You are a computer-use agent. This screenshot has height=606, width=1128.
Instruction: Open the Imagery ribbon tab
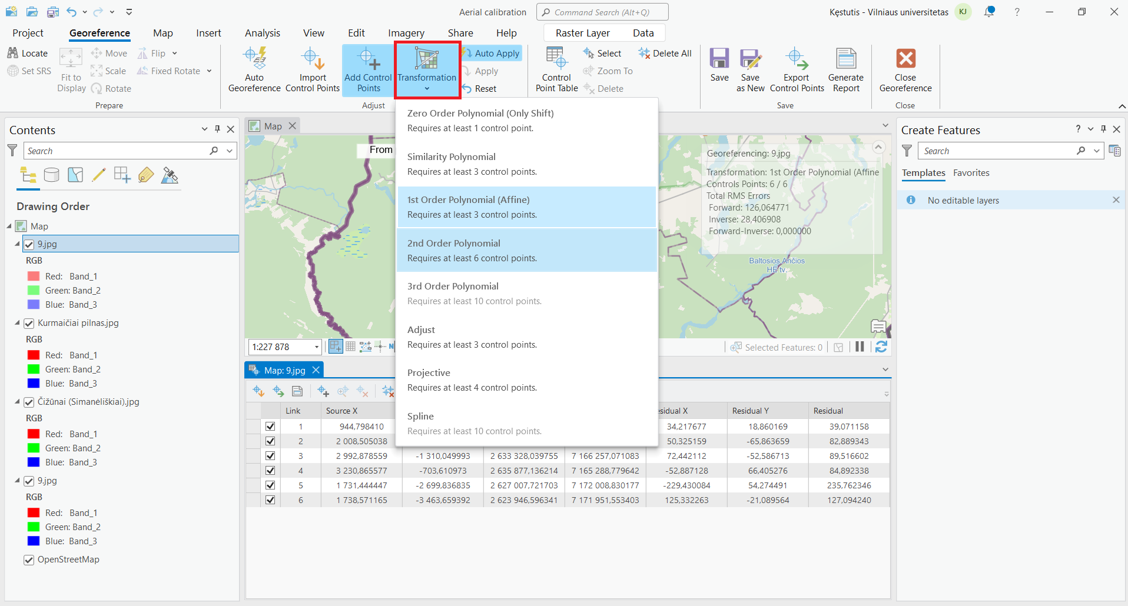click(x=406, y=33)
